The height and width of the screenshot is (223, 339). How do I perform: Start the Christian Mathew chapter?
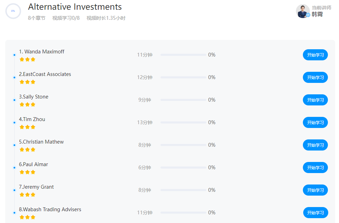tap(315, 145)
